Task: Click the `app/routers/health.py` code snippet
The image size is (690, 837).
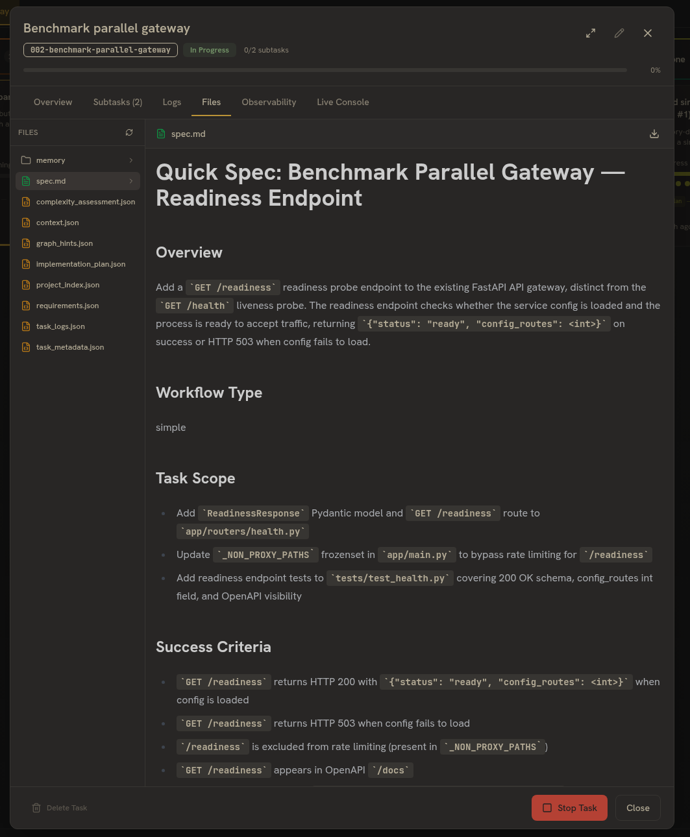Action: click(x=243, y=531)
